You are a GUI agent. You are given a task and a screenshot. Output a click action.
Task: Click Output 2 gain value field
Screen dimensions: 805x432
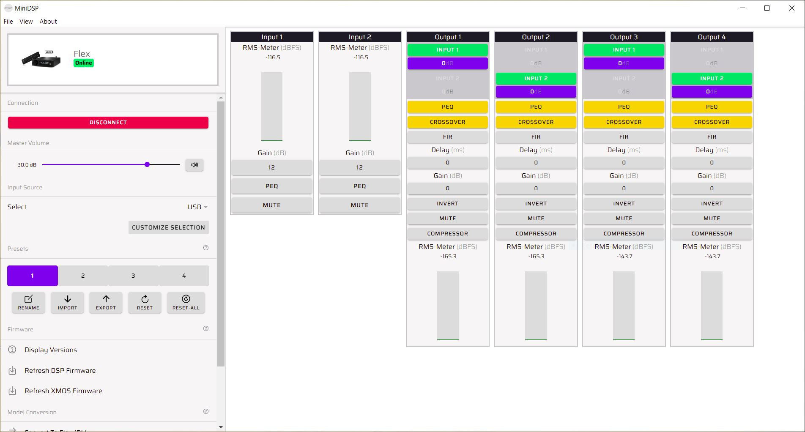[536, 189]
